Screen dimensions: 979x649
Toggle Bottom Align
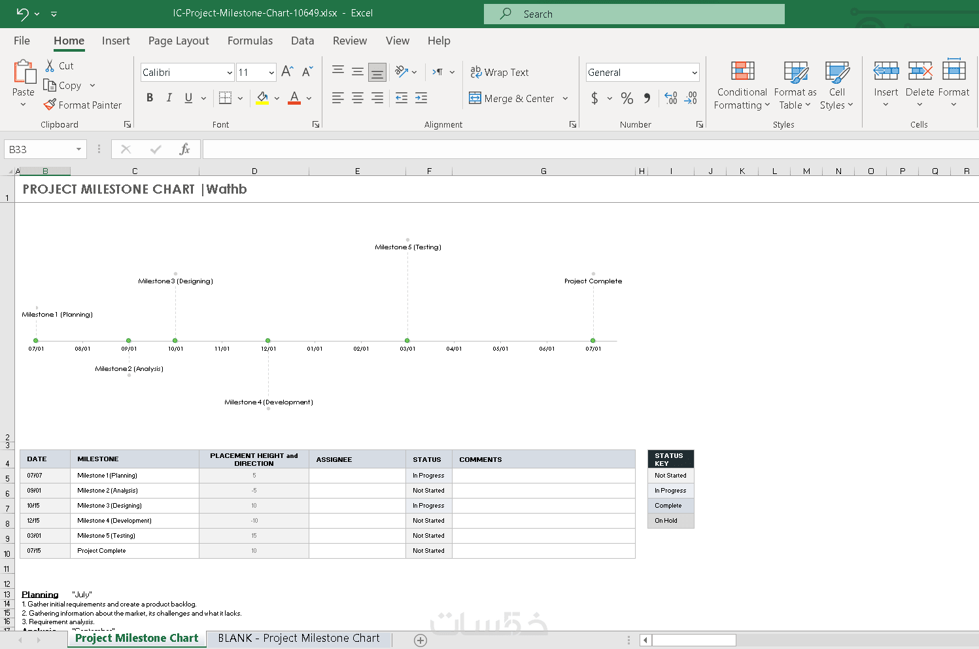(x=377, y=73)
